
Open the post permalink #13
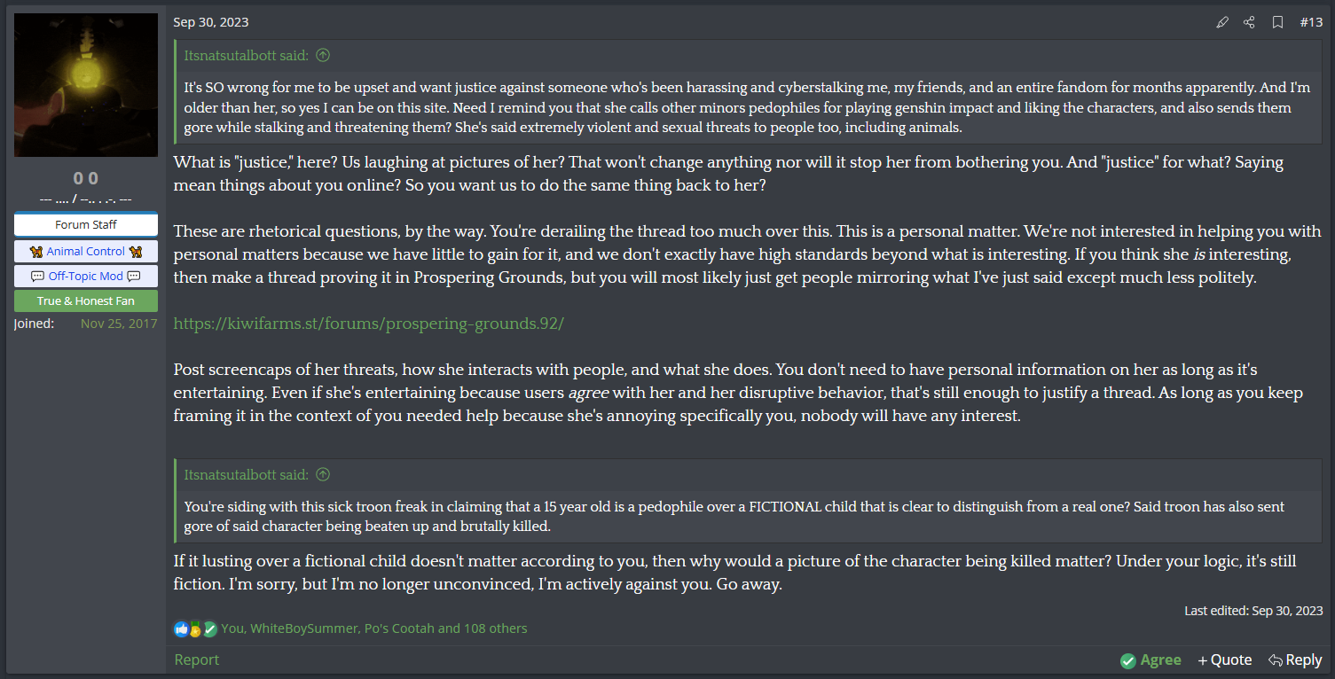click(1311, 22)
